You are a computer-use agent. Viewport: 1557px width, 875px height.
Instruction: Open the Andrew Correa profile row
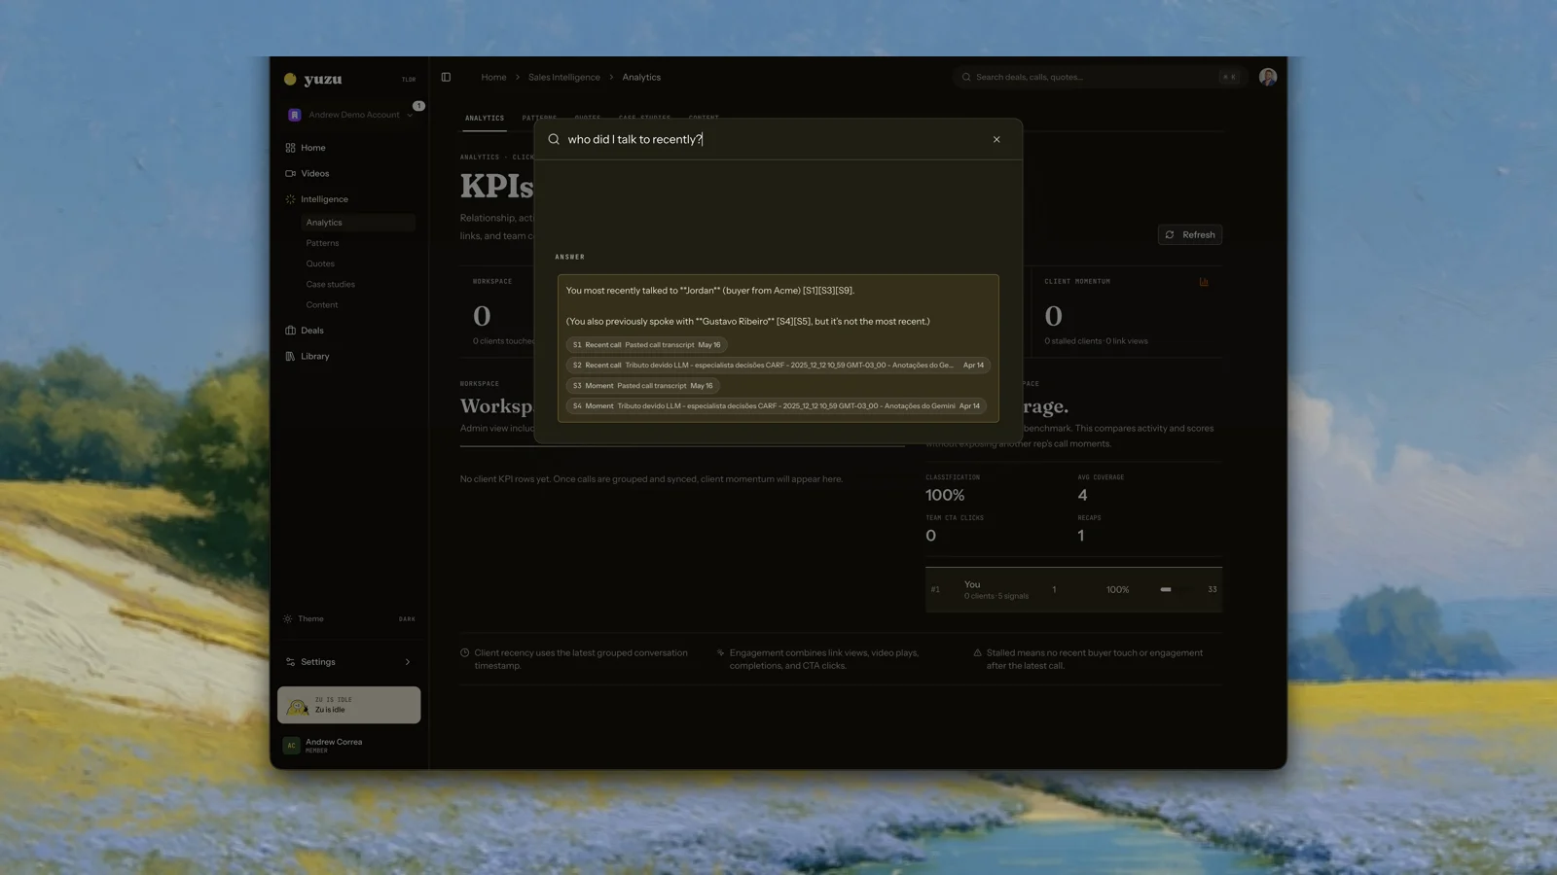coord(350,746)
